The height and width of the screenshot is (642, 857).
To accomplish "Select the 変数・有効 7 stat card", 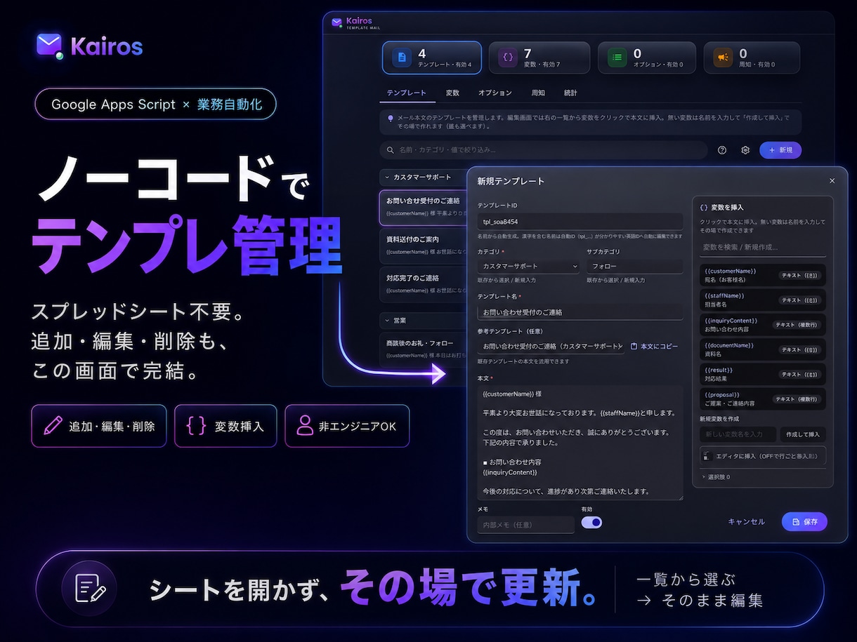I will pyautogui.click(x=538, y=58).
